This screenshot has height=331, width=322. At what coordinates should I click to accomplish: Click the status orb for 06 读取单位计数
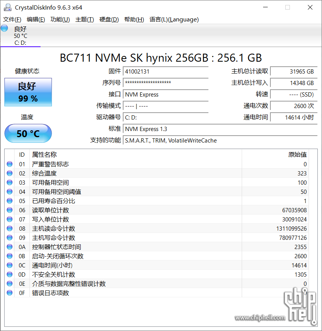coord(10,210)
